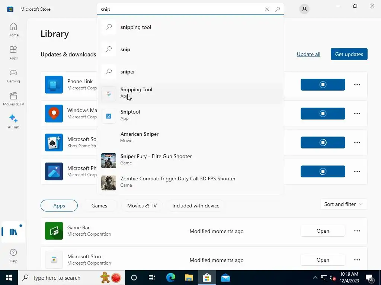Image resolution: width=381 pixels, height=285 pixels.
Task: Choose the American Sniper movie result
Action: point(190,138)
